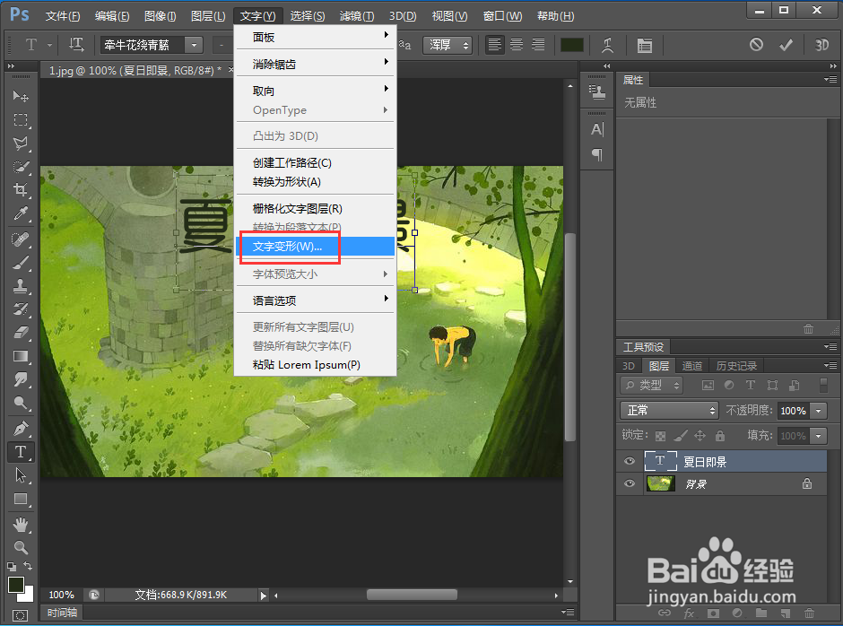
Task: Select the Clone Stamp tool
Action: 21,285
